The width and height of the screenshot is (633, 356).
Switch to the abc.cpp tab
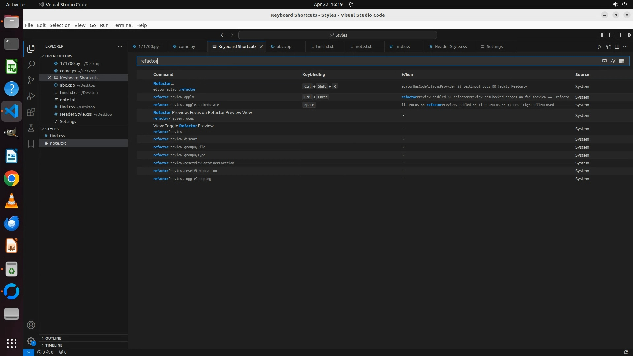284,46
